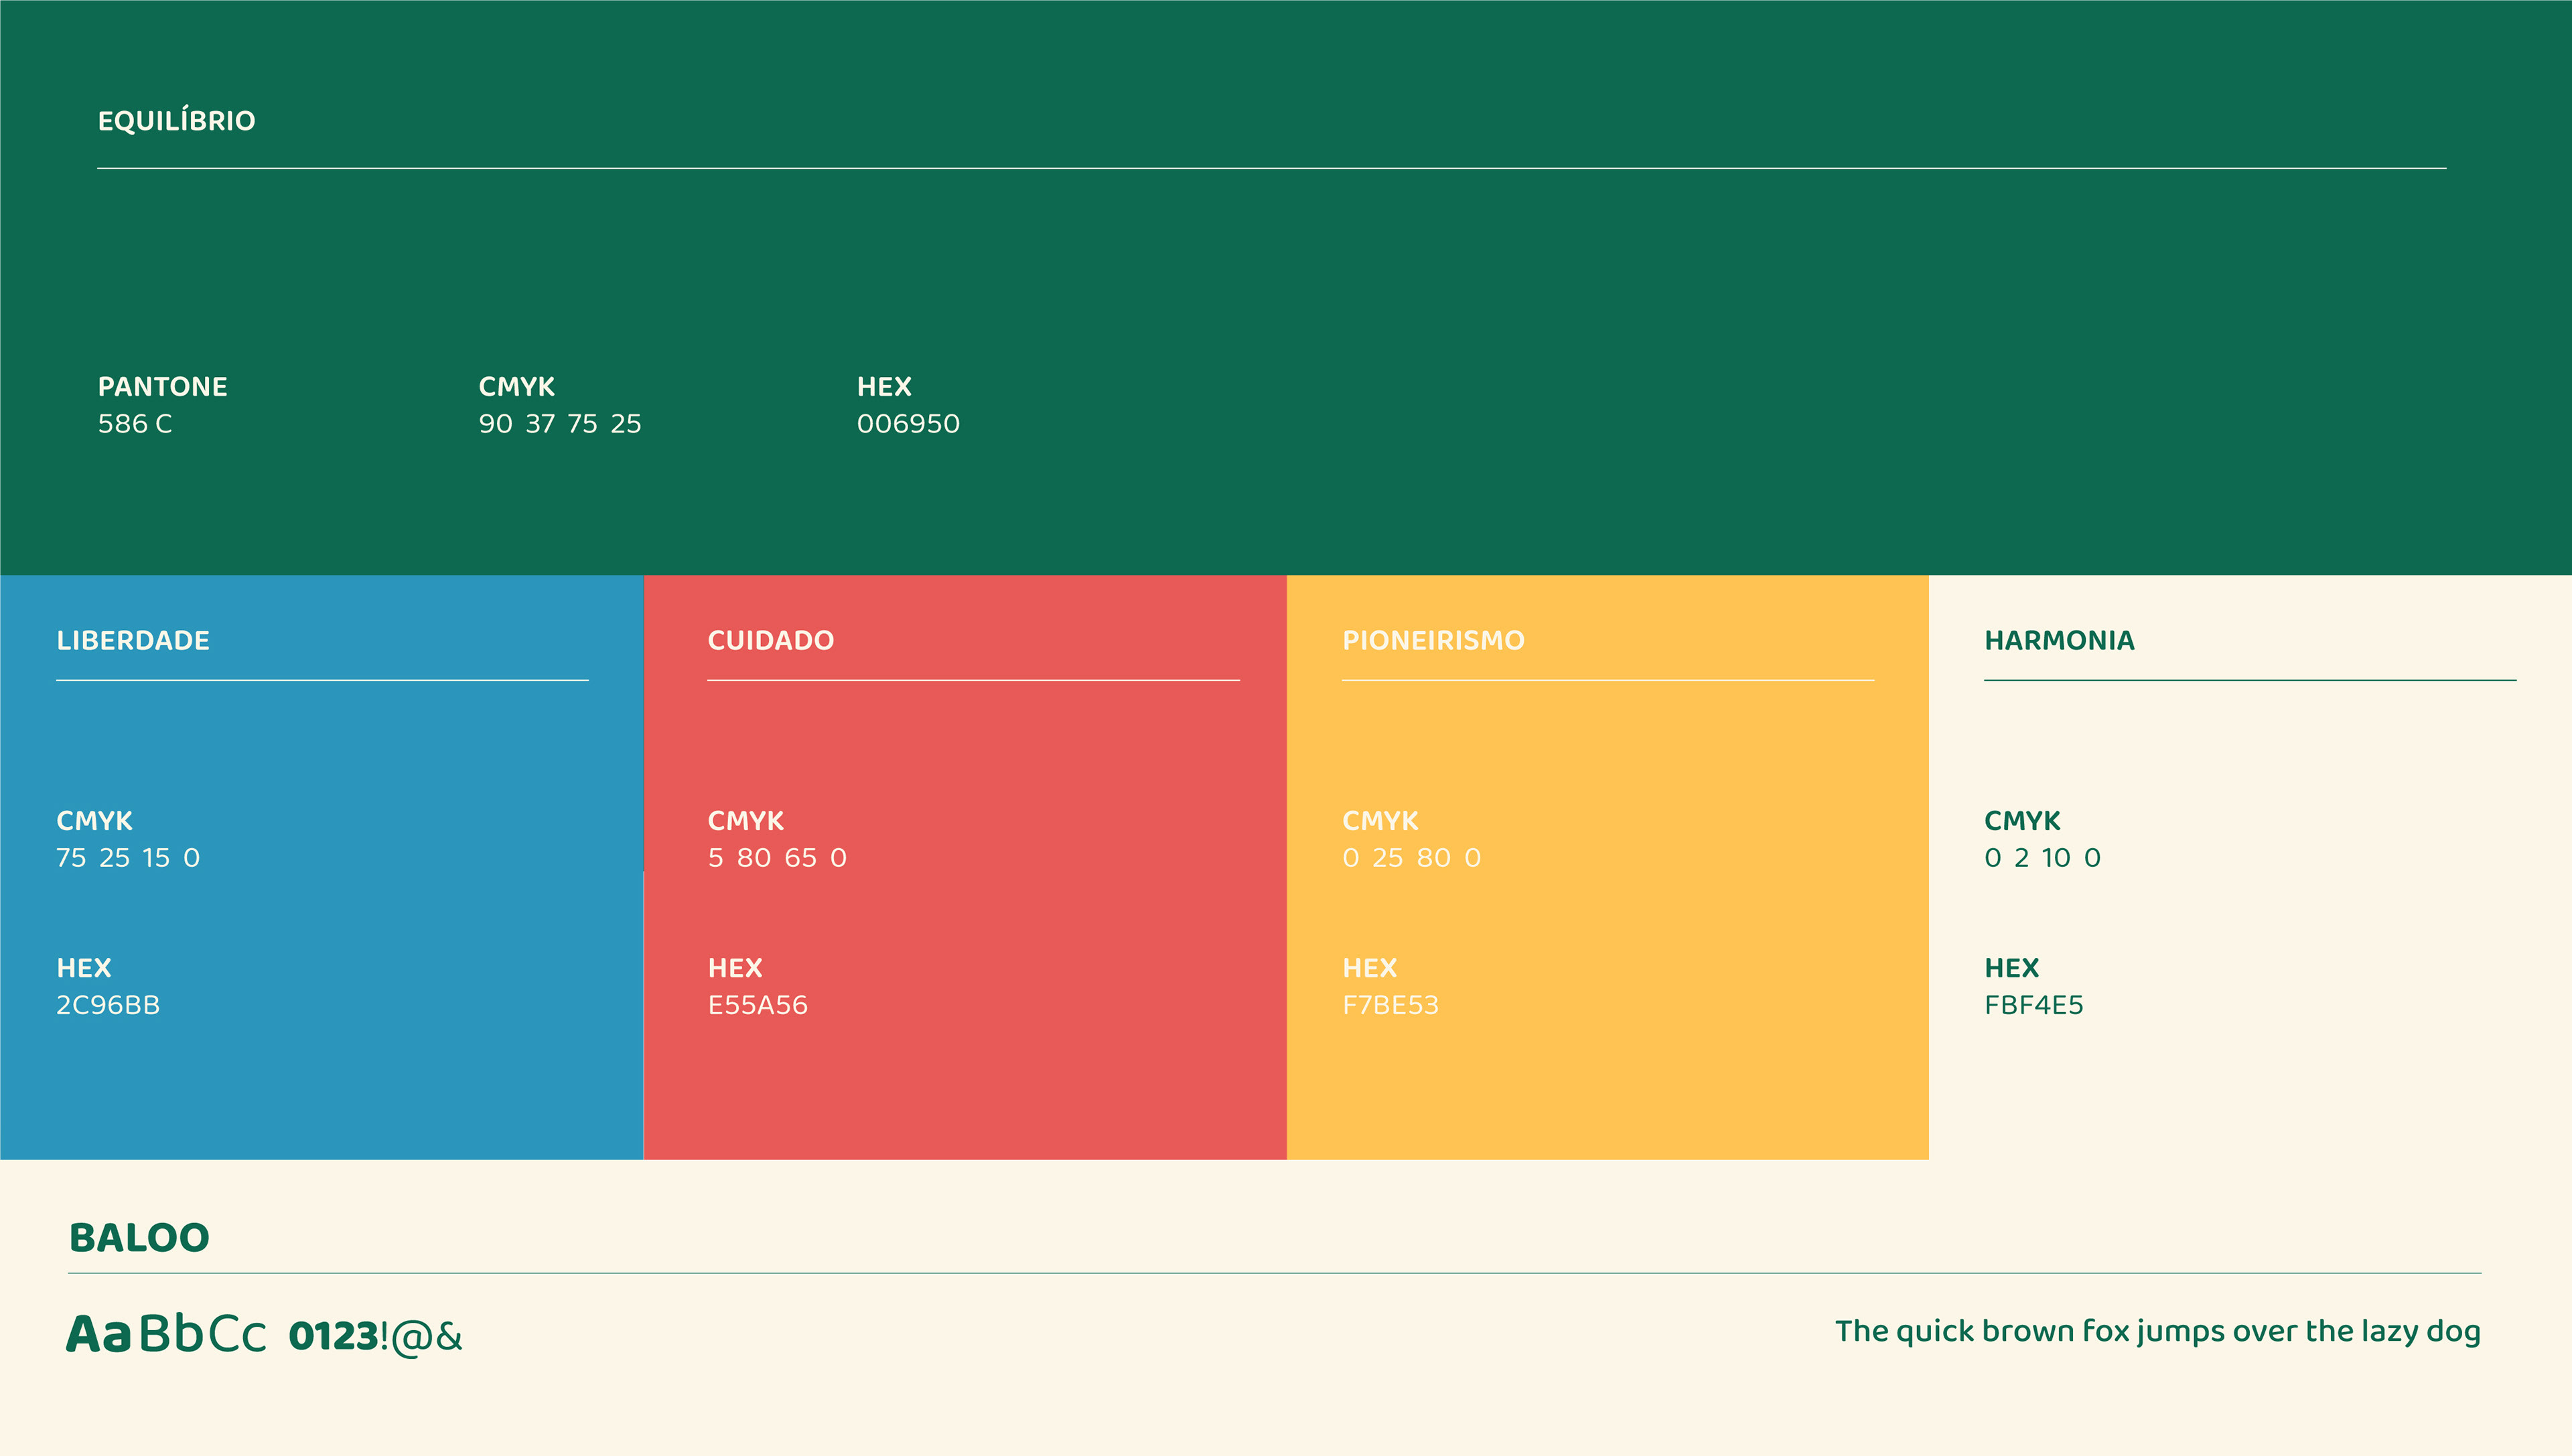
Task: Click the HEX label in green section
Action: tap(884, 387)
